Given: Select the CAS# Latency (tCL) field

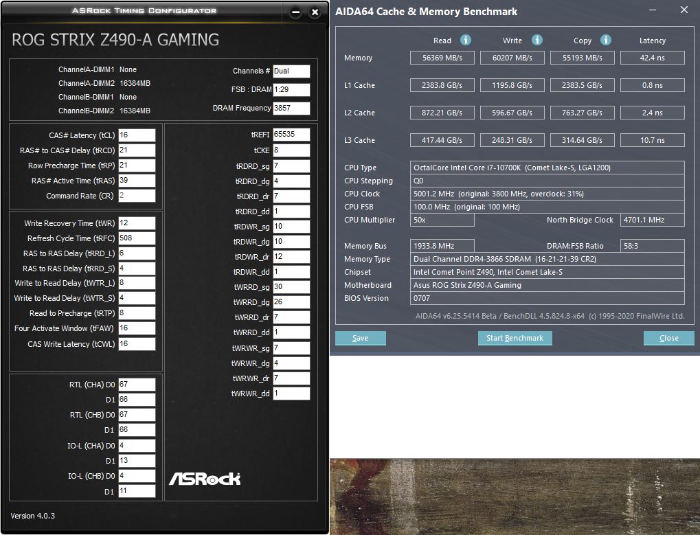Looking at the screenshot, I should click(x=137, y=135).
